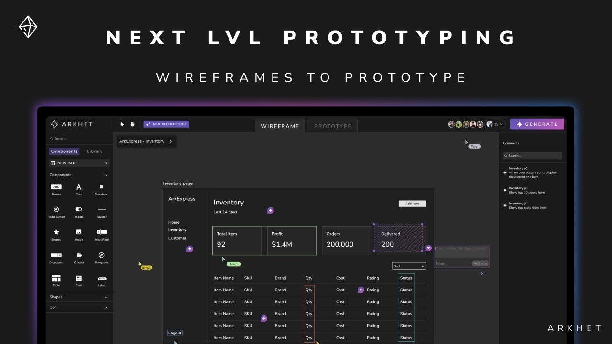612x344 pixels.
Task: Click AI note marker beside Delivered card
Action: 428,248
